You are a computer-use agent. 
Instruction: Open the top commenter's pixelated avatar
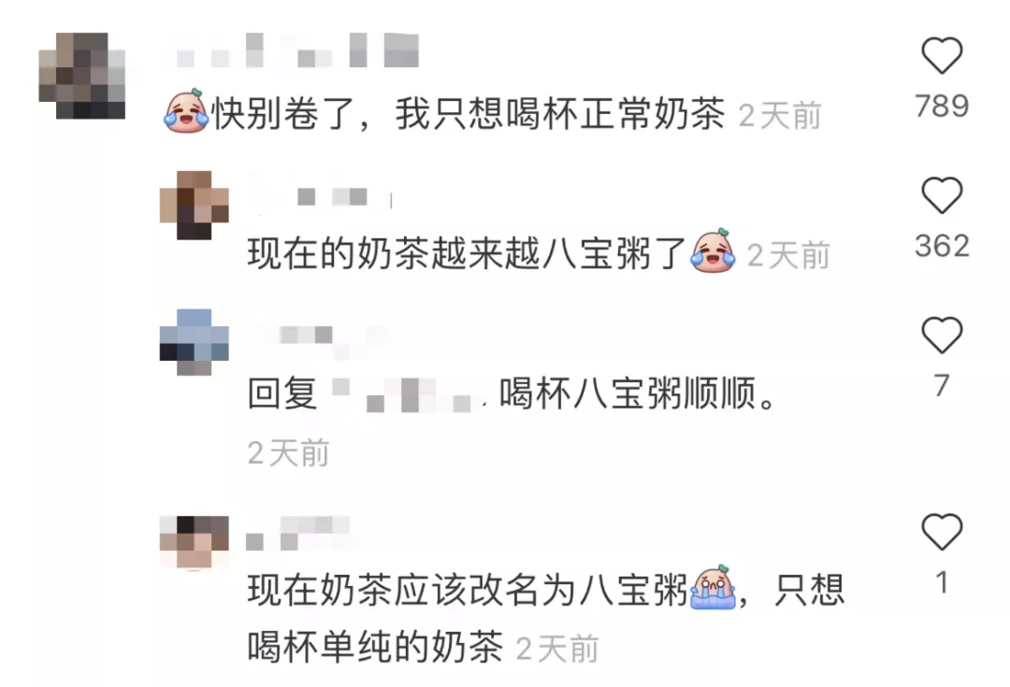pyautogui.click(x=81, y=76)
